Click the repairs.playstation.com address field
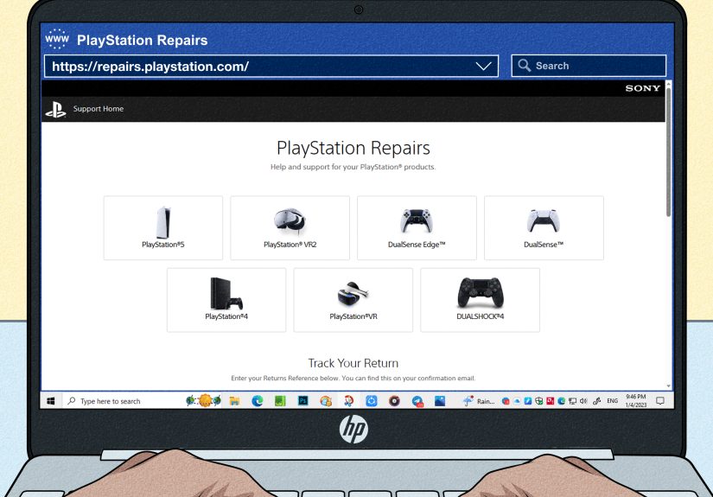Image resolution: width=713 pixels, height=497 pixels. [x=271, y=67]
